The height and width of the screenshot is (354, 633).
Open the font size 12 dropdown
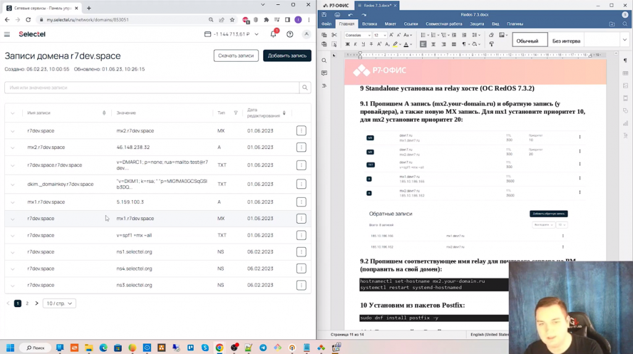[384, 35]
